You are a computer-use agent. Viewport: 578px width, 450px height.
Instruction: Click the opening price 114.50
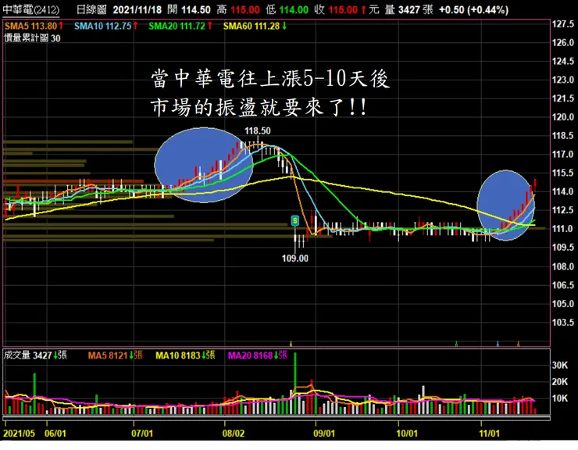(196, 9)
